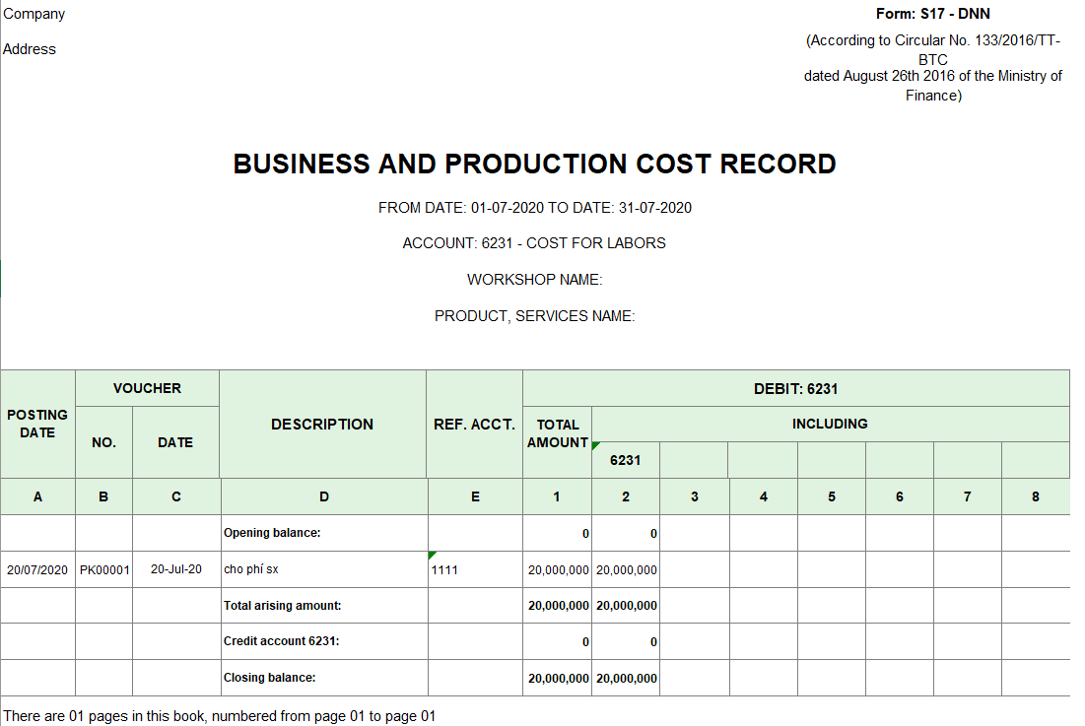Select the REF. ACCT. header cell
Image resolution: width=1085 pixels, height=726 pixels.
coord(474,424)
